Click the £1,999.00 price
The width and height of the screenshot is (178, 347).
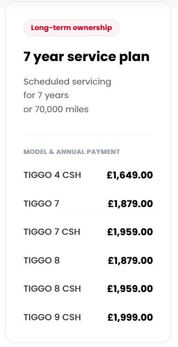click(x=130, y=317)
